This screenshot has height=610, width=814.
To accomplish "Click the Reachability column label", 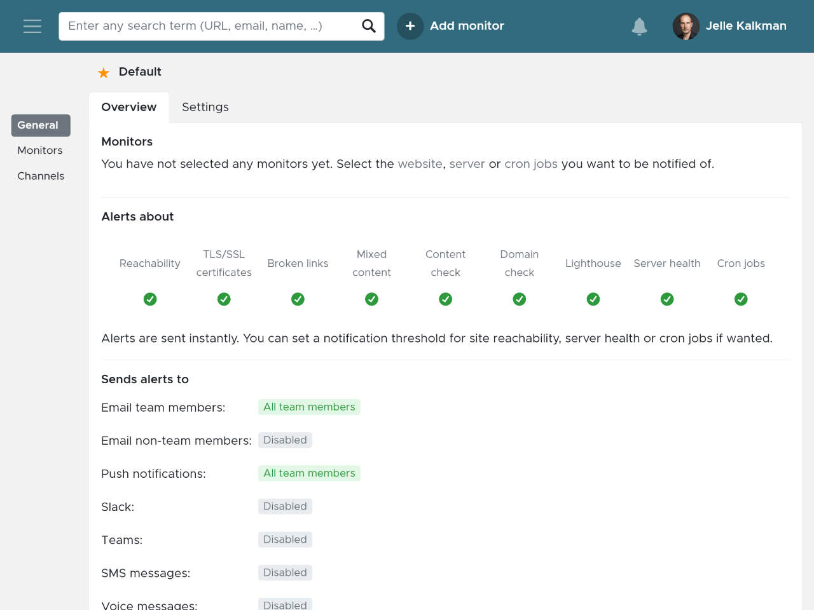I will [x=150, y=263].
